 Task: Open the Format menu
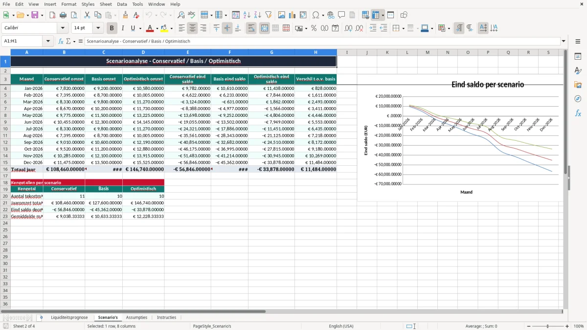[x=68, y=4]
